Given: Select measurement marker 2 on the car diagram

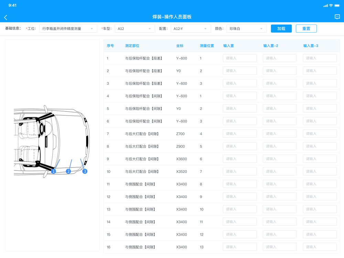Looking at the screenshot, I should (68, 171).
